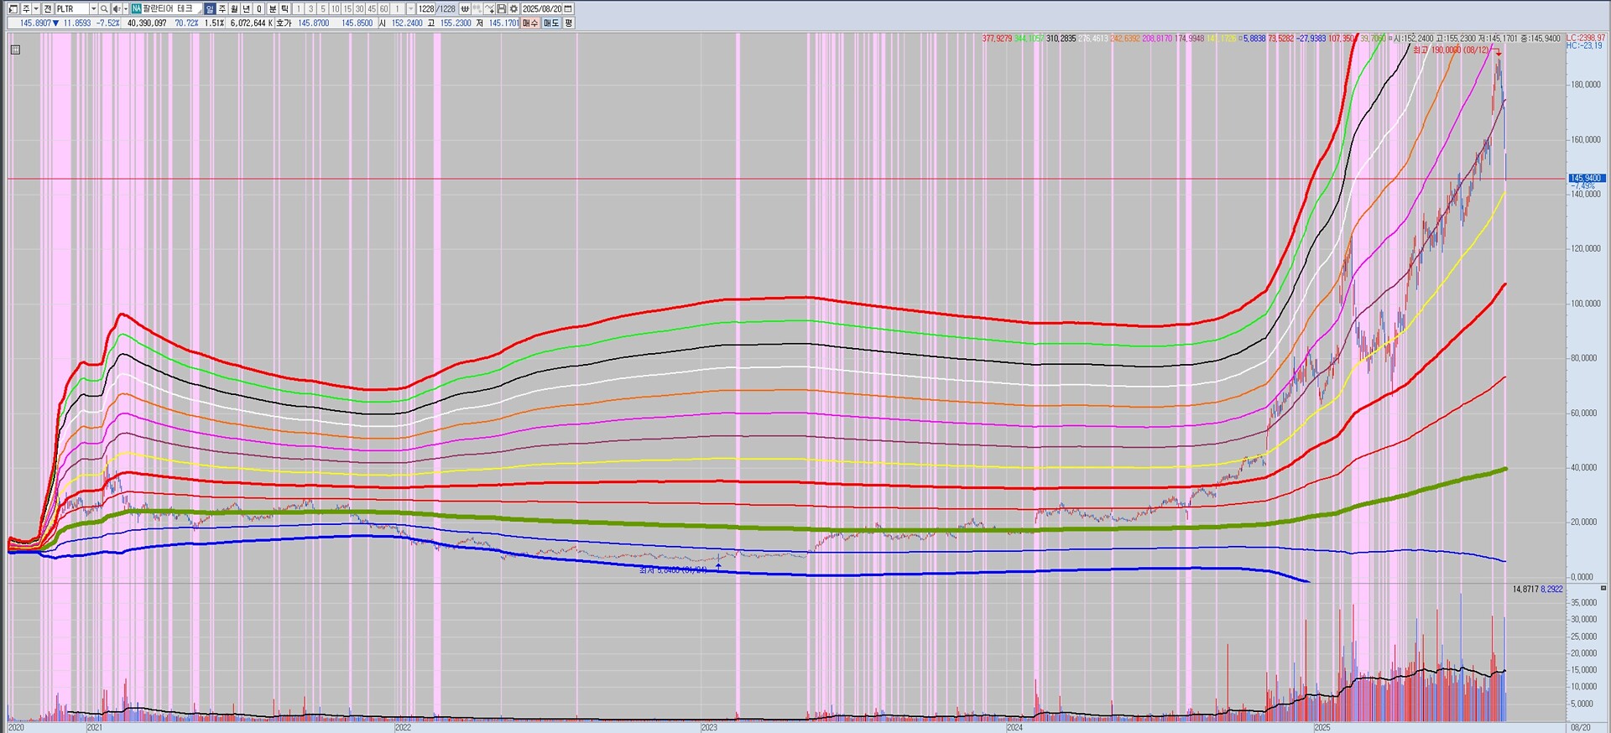Click the 매수 buy button
This screenshot has height=733, width=1611.
[530, 23]
